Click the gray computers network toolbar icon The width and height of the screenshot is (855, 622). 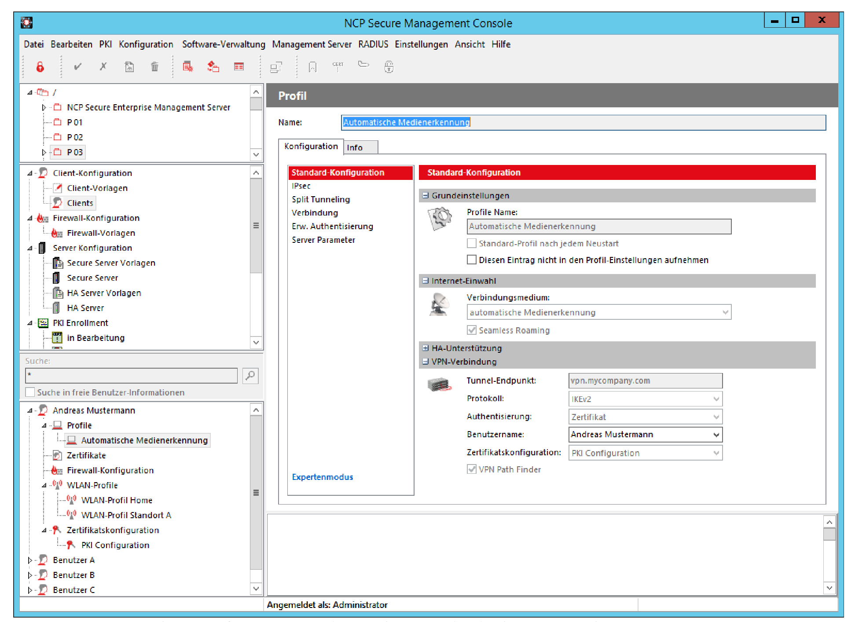pyautogui.click(x=276, y=67)
